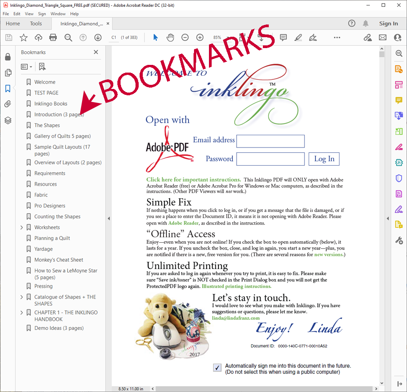Image resolution: width=407 pixels, height=392 pixels.
Task: Open Help question mark icon
Action: [x=352, y=24]
